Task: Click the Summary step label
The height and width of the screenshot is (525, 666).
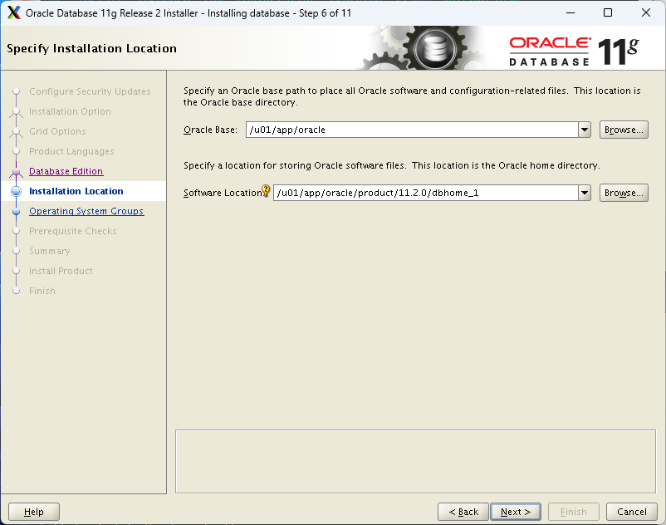Action: coord(50,251)
